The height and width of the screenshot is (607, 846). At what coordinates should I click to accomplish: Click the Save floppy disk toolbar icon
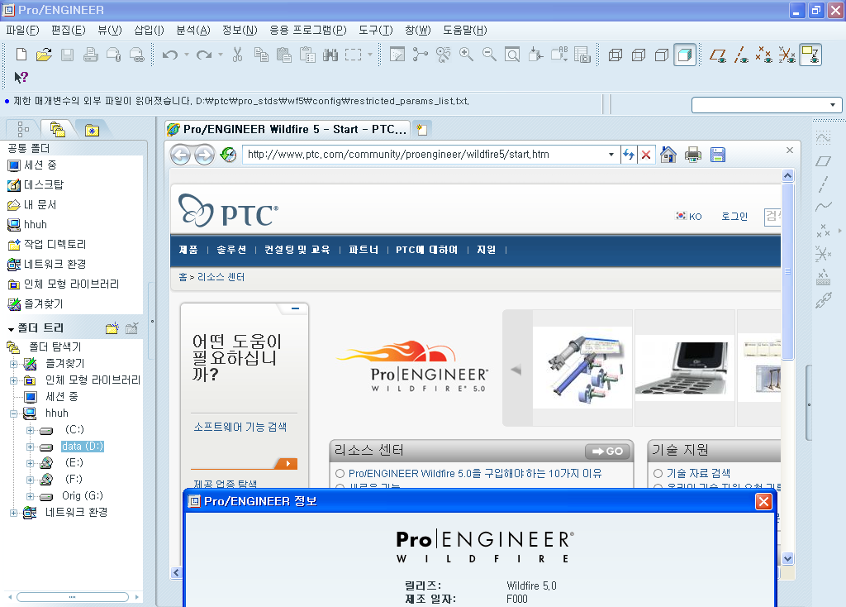click(68, 55)
